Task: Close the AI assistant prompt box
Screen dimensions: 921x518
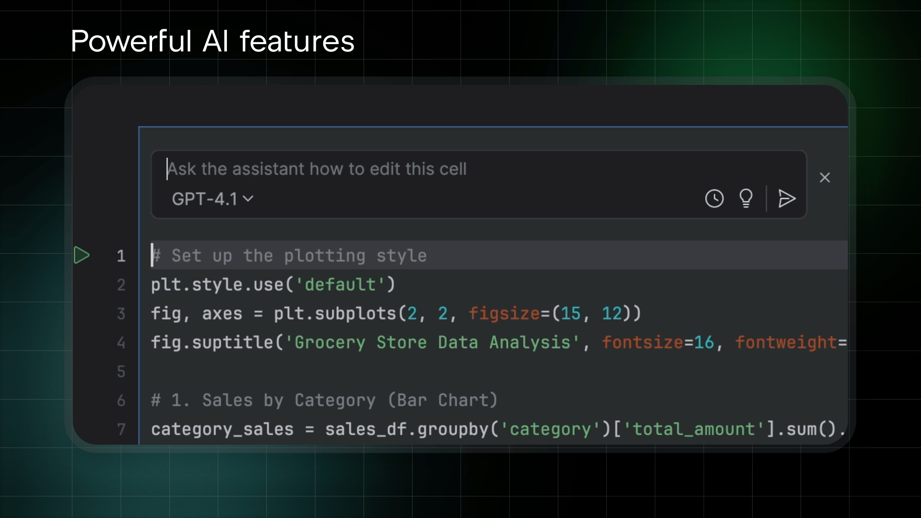Action: pyautogui.click(x=825, y=177)
